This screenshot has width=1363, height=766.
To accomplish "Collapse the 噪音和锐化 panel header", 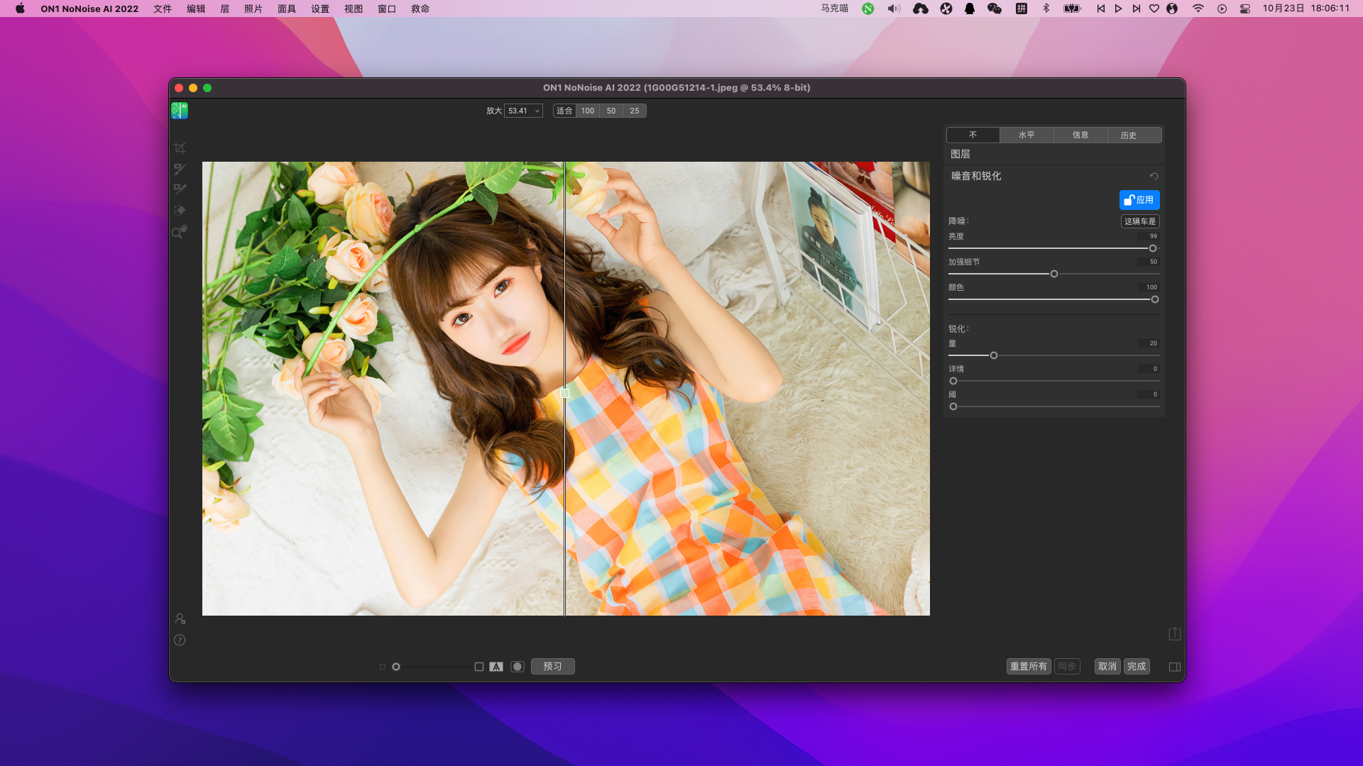I will 976,176.
